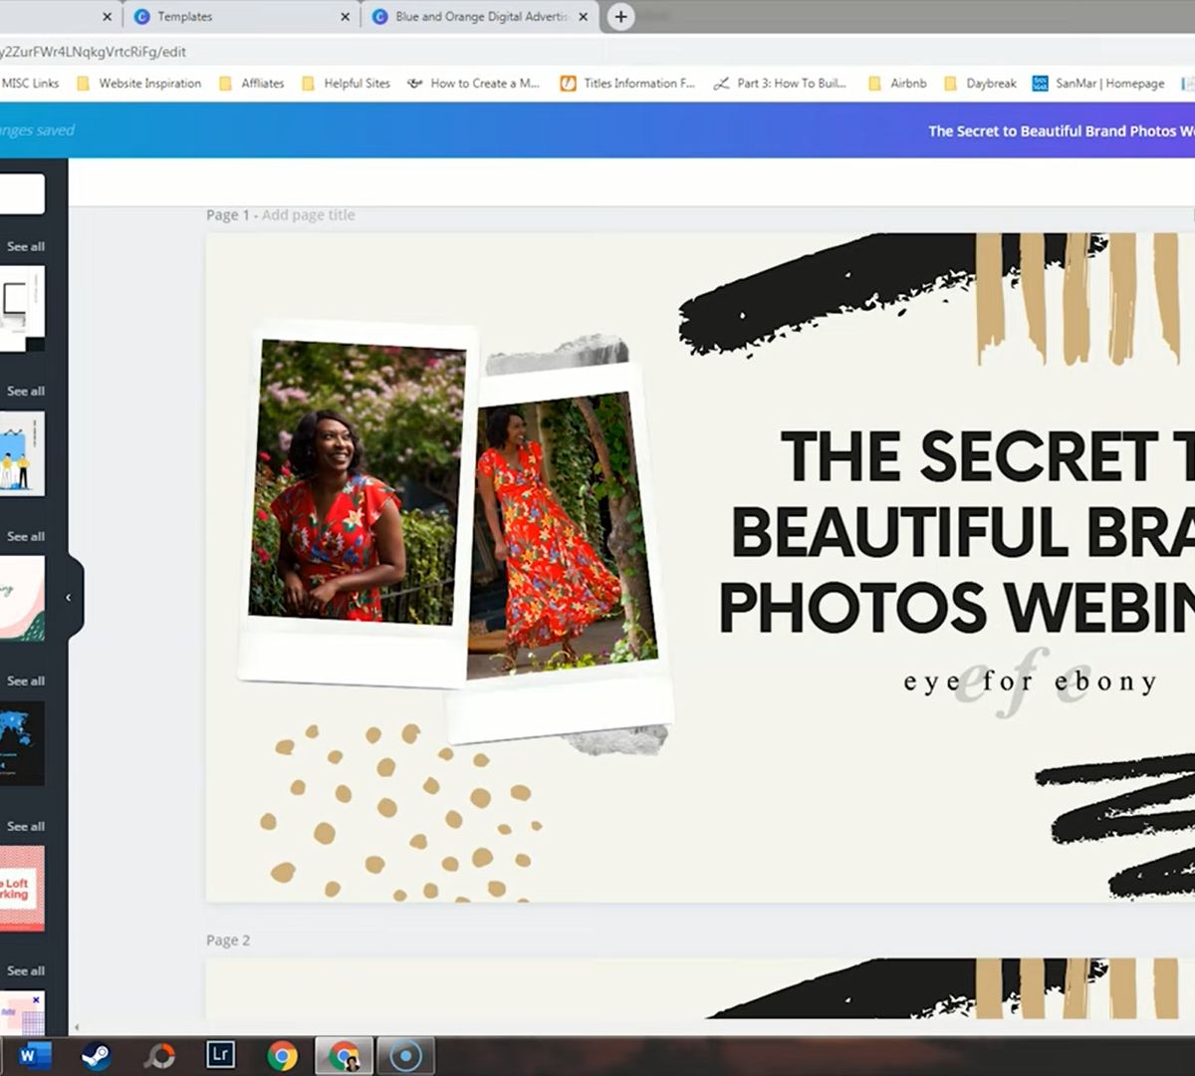Open the Titles Information F... bookmark
Screen dimensions: 1195x1076
click(628, 84)
